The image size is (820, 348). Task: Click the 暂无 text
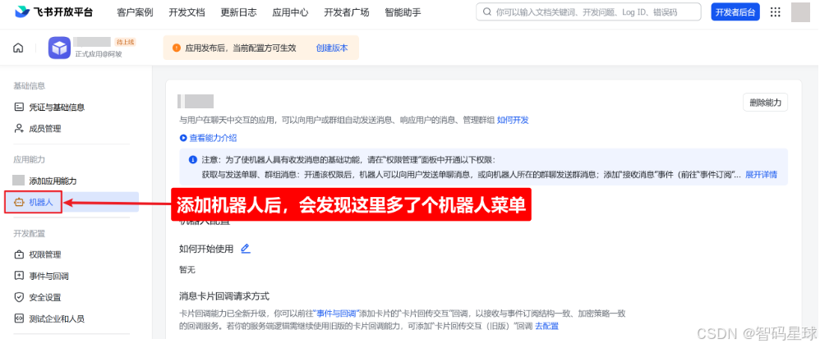point(187,270)
